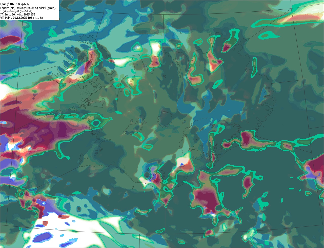Click the "IT: Sun.. 30. Nóv.. 2025 15Z" line
Screen dimensions: 324x248
[x=18, y=14]
